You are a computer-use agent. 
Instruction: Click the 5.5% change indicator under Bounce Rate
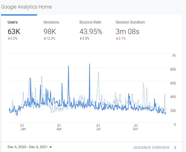click(85, 38)
